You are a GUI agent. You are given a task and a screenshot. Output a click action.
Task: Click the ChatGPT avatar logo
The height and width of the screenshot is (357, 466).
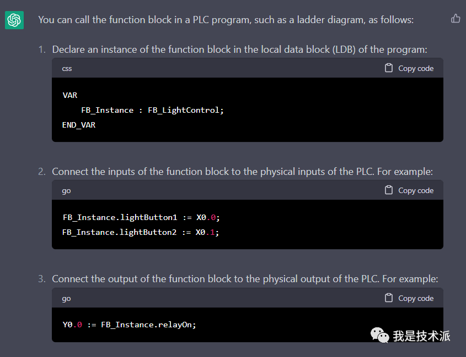(x=14, y=20)
